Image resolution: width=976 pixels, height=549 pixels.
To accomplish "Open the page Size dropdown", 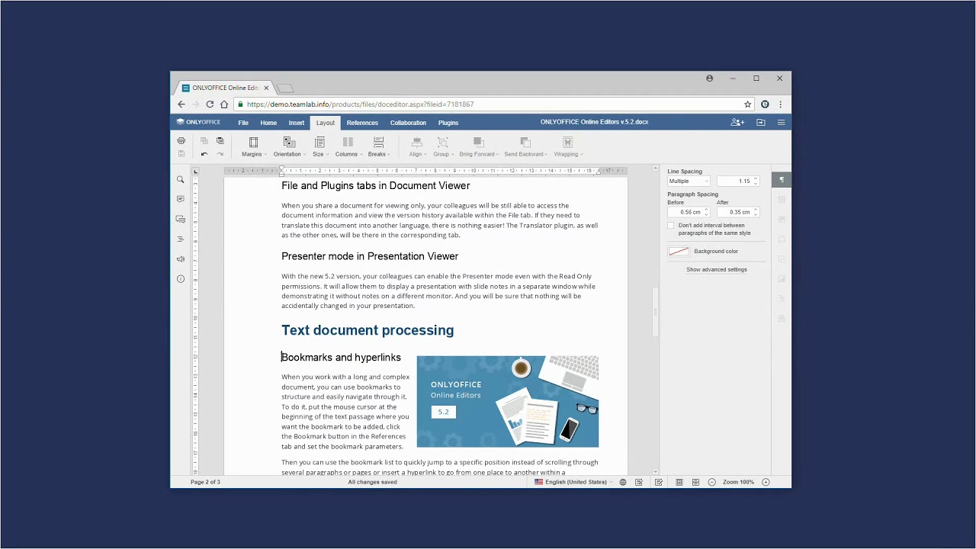I will (320, 147).
